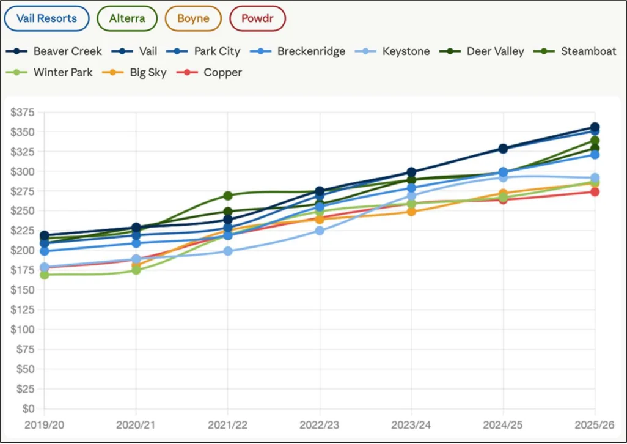Click the 2019/20 x-axis label
The height and width of the screenshot is (444, 627).
(45, 425)
